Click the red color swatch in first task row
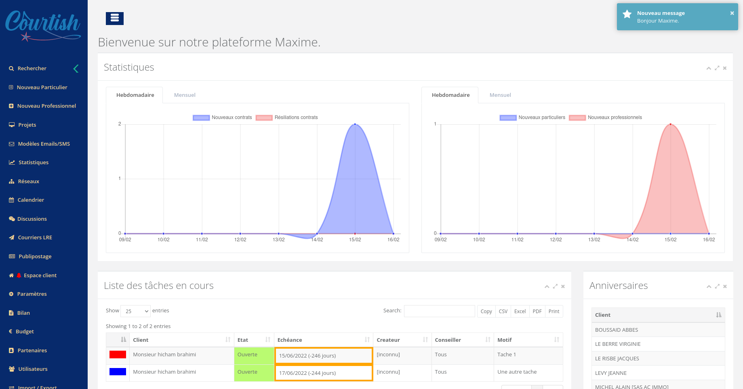This screenshot has width=743, height=389. 118,355
